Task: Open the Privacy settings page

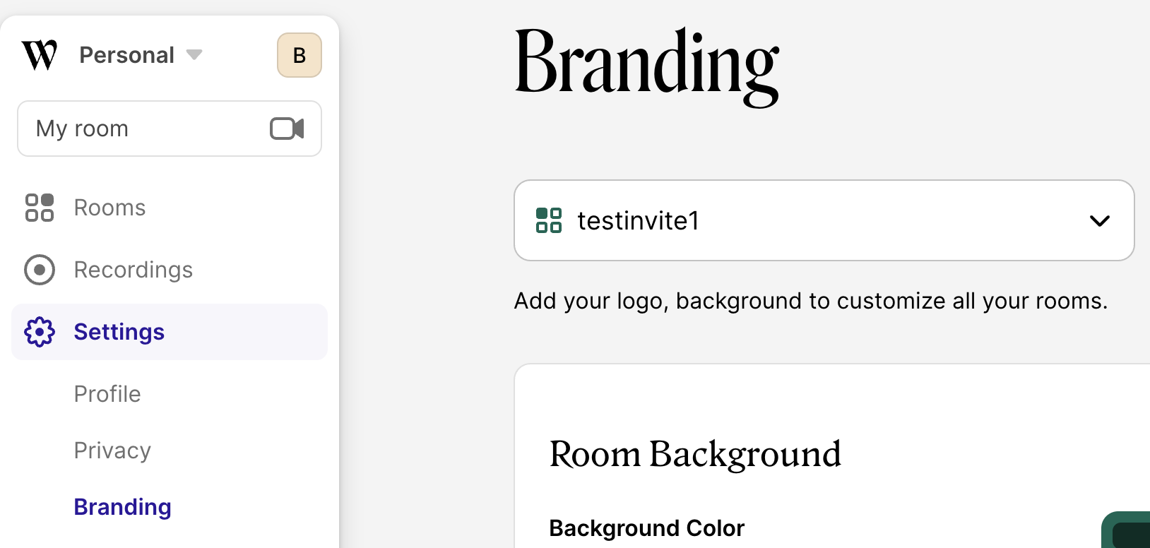Action: point(112,451)
